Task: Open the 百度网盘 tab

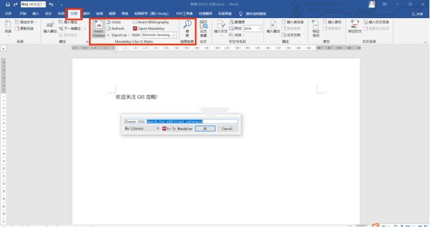Action: click(x=225, y=14)
